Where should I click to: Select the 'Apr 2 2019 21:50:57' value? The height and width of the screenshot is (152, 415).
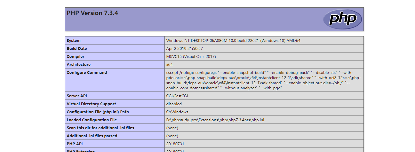click(184, 49)
